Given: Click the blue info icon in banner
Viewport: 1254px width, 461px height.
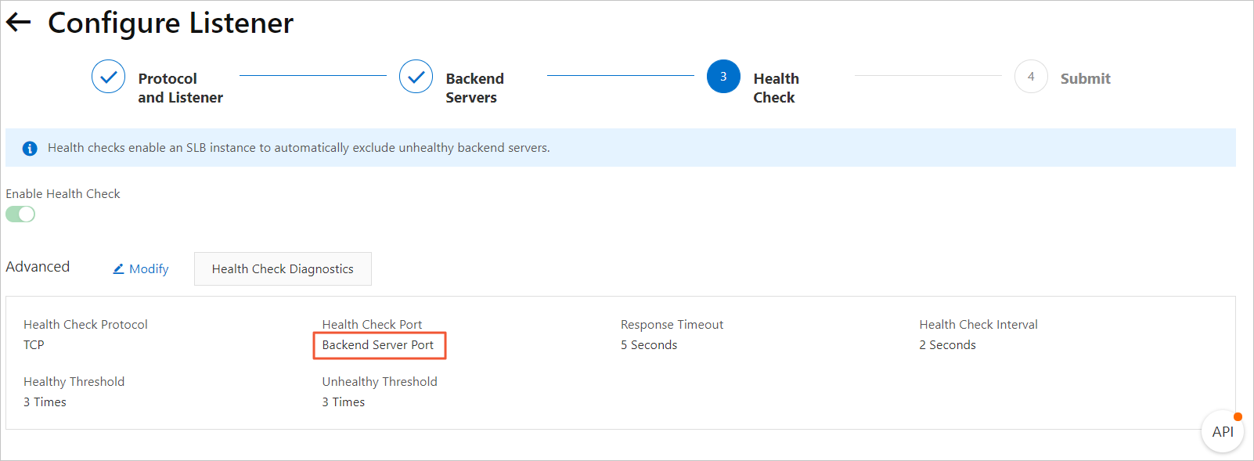Looking at the screenshot, I should click(30, 148).
